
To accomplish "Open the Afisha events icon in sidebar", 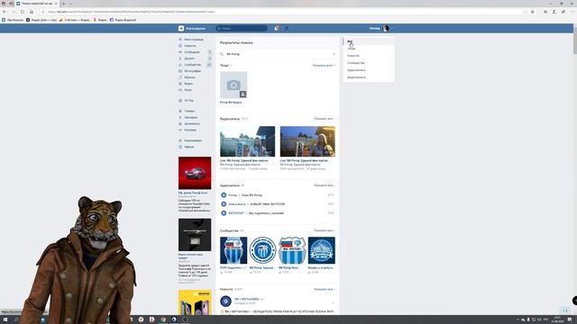I will tap(180, 147).
